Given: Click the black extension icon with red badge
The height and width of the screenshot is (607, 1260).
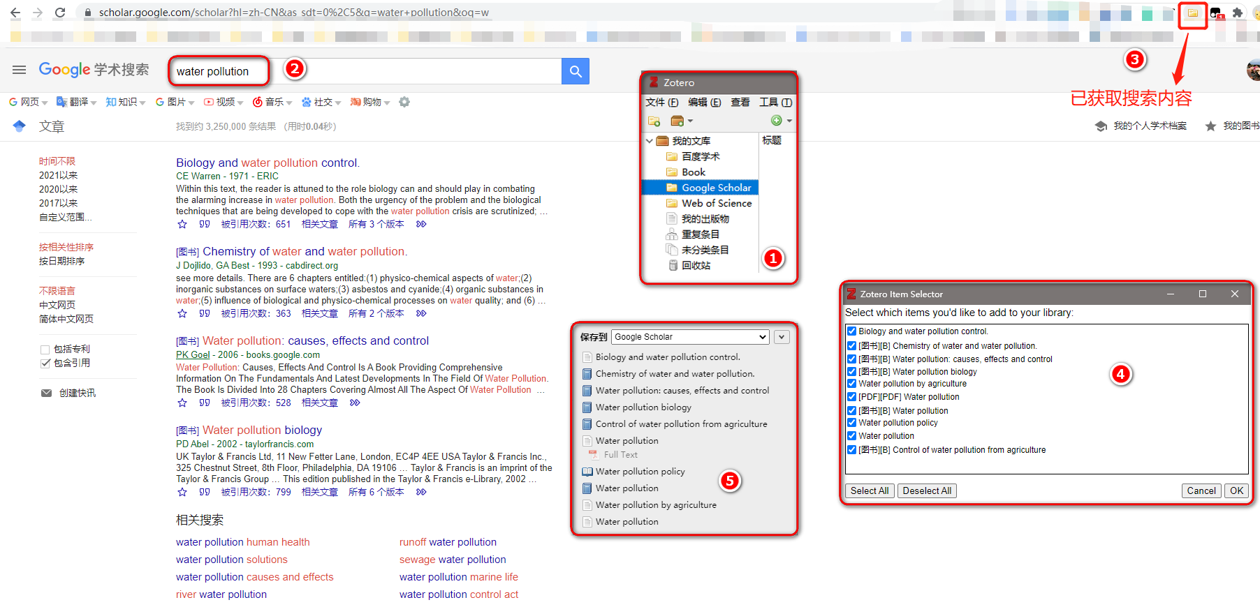Looking at the screenshot, I should (x=1216, y=13).
